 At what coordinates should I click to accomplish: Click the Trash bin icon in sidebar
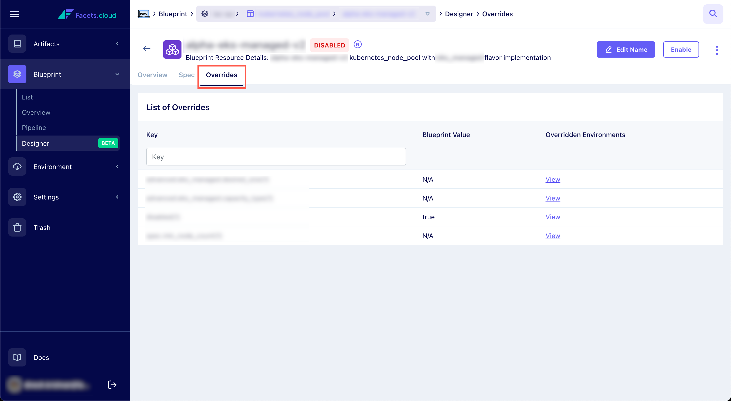[x=17, y=227]
